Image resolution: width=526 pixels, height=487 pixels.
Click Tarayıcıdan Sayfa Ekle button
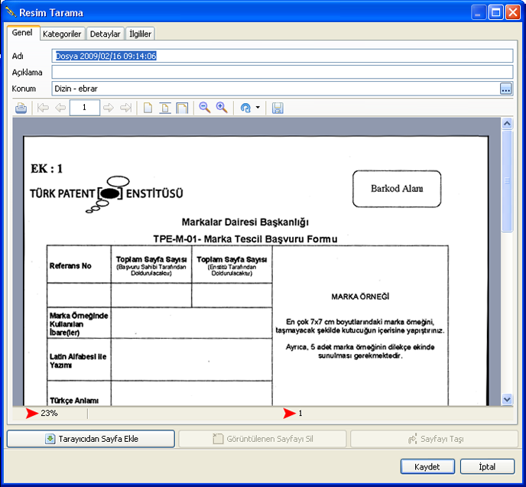91,439
